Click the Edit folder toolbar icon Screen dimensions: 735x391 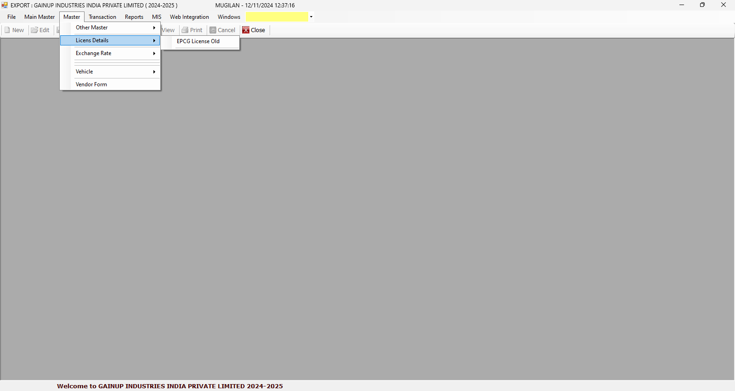[x=34, y=30]
